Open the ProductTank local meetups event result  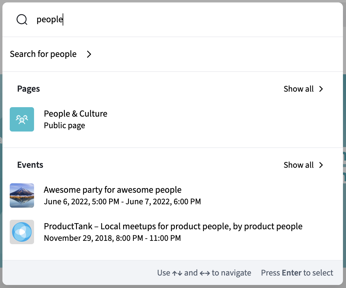[173, 232]
